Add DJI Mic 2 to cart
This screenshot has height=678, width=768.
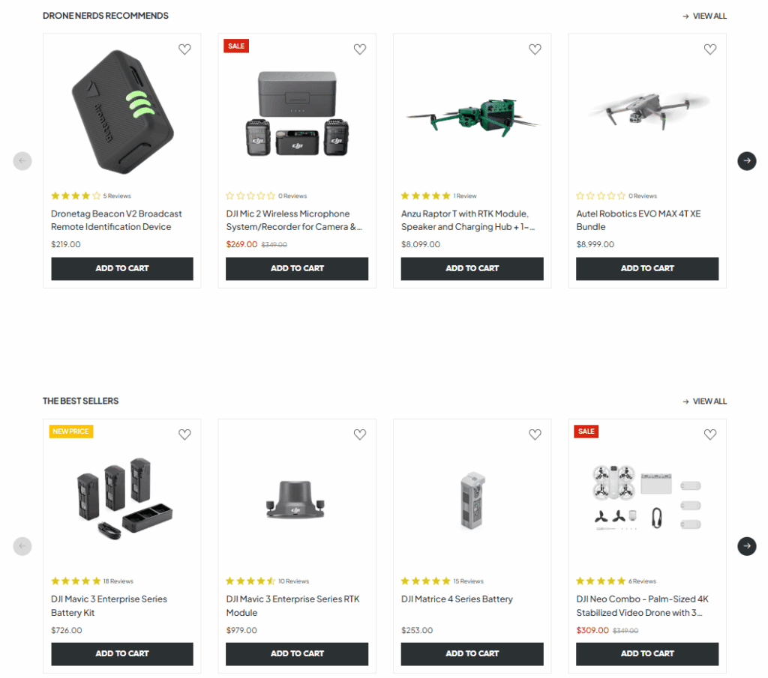click(x=297, y=268)
